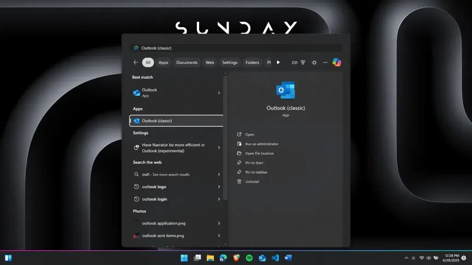The image size is (472, 265).
Task: Switch to the Folders filter tab
Action: point(252,63)
